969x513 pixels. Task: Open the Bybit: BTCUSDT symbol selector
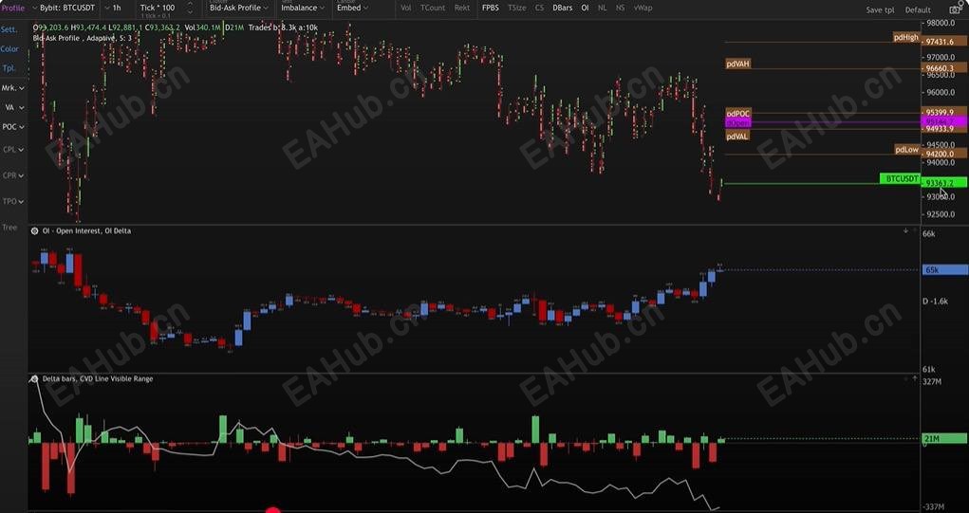pyautogui.click(x=63, y=8)
